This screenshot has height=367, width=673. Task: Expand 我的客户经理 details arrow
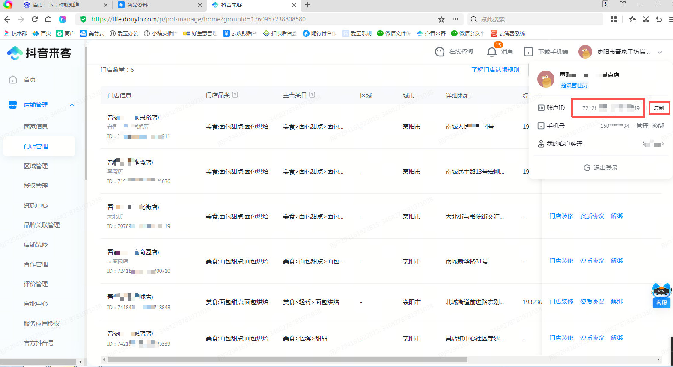pyautogui.click(x=662, y=144)
